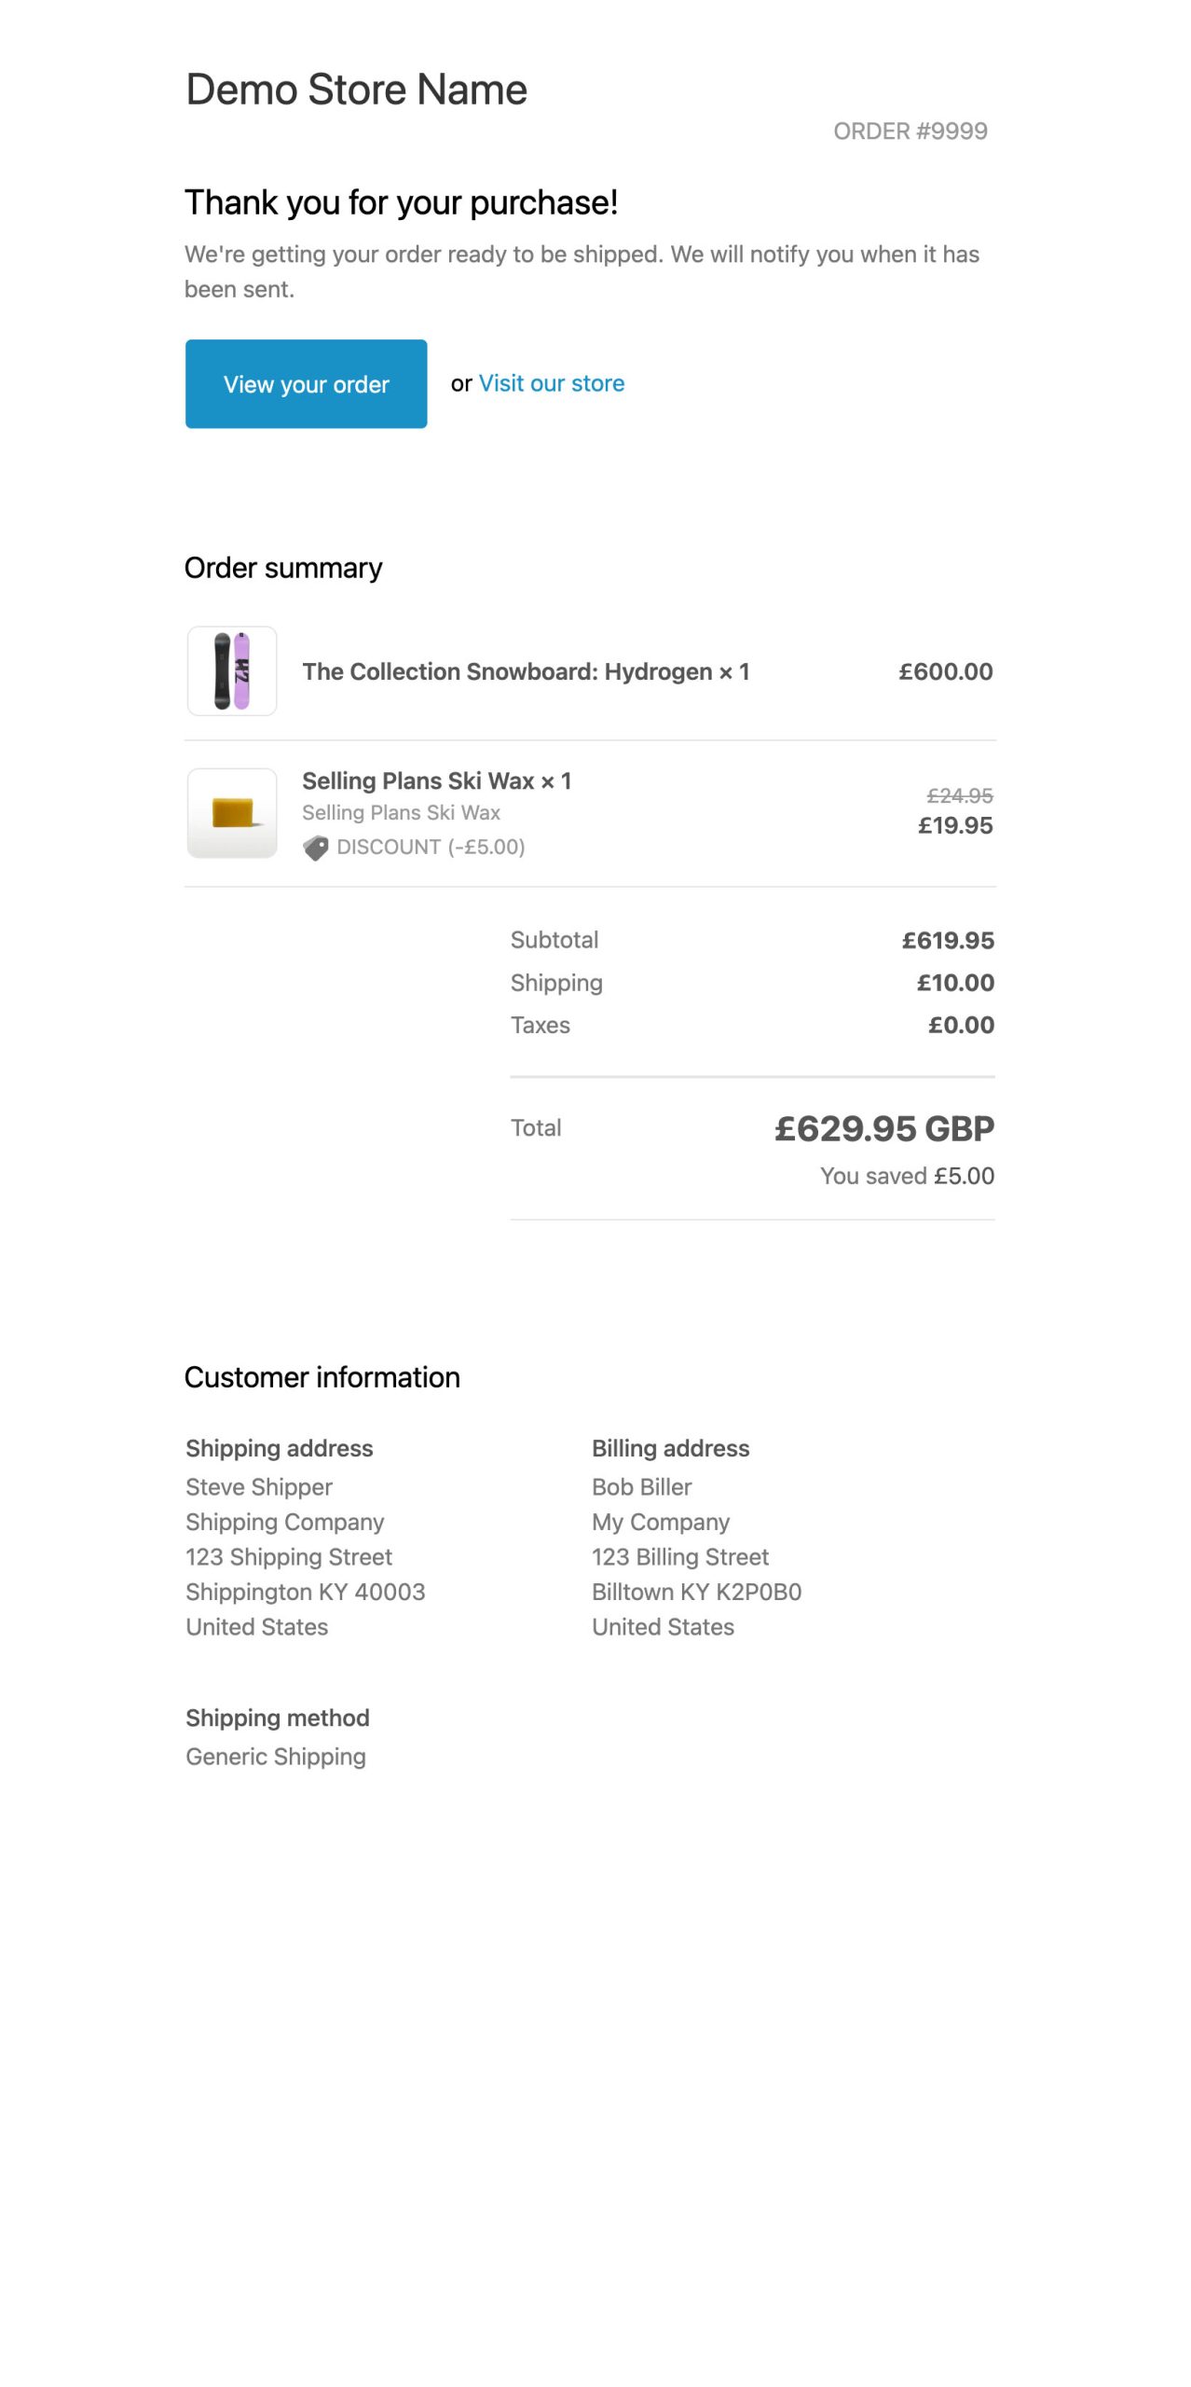1191x2387 pixels.
Task: Click the Demo Store Name header
Action: click(356, 90)
